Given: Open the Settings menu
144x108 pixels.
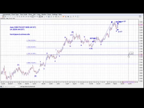Looking at the screenshot, I should click(x=55, y=14).
